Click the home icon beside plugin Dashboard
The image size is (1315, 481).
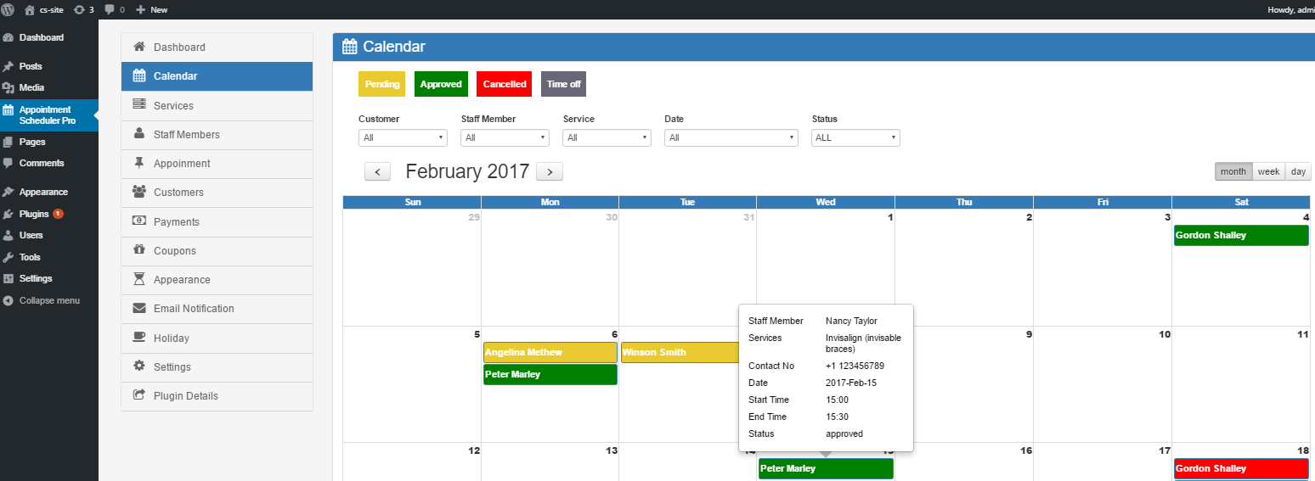click(139, 47)
